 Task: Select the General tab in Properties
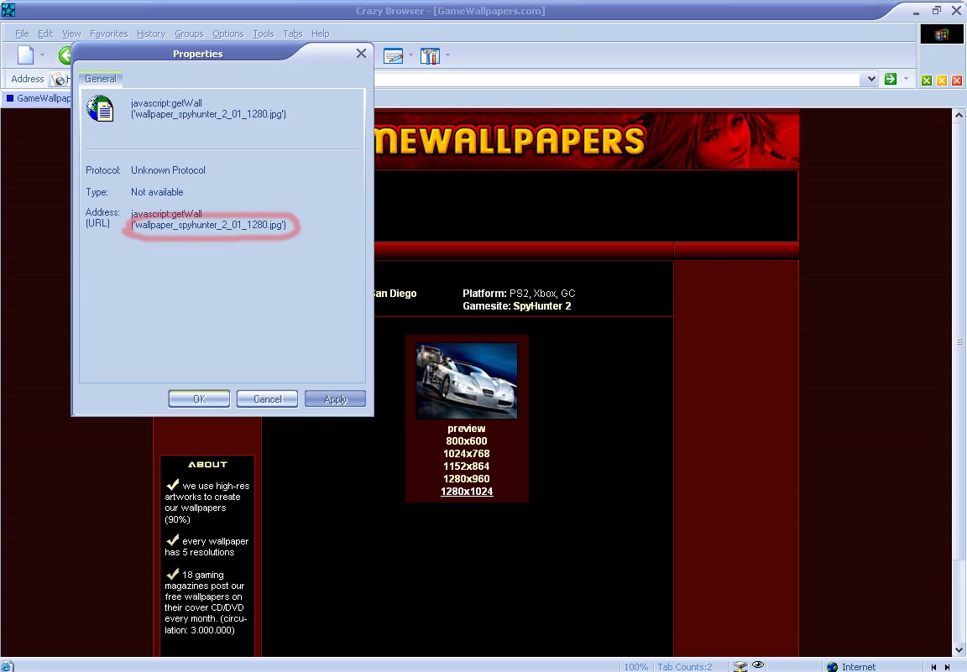tap(101, 79)
